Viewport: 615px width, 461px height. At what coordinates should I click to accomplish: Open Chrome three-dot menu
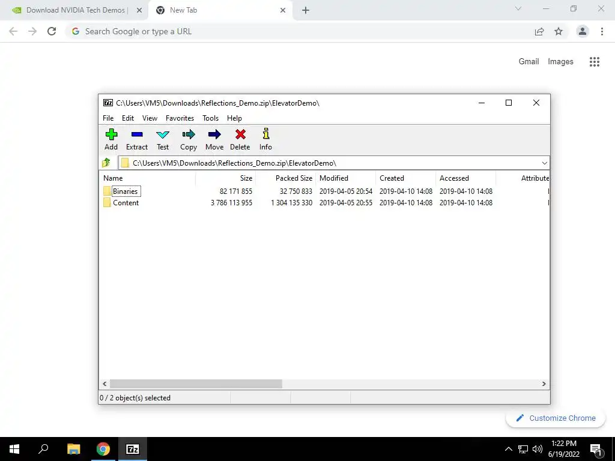(602, 31)
